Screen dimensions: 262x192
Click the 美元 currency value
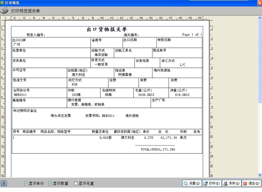183,138
